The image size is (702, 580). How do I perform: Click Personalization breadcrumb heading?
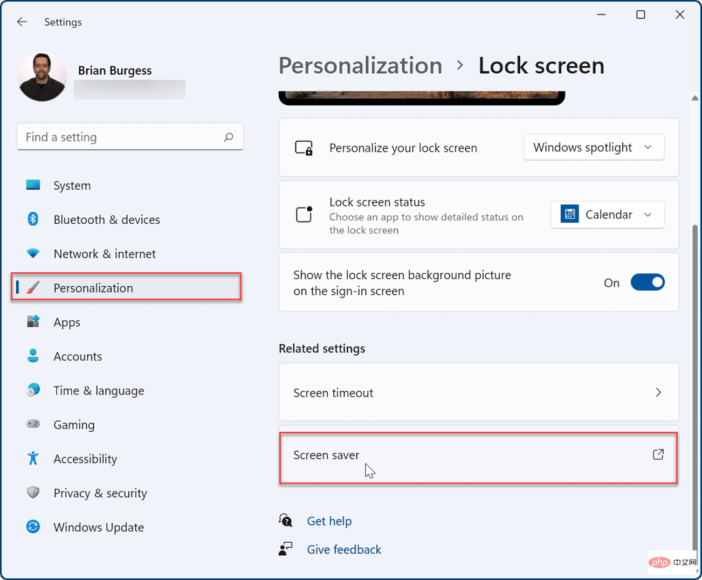pyautogui.click(x=360, y=66)
